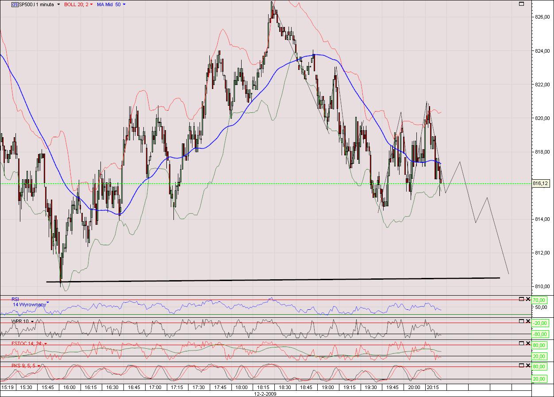This screenshot has height=397, width=554.
Task: Click the 16:00 time axis label
Action: (x=69, y=387)
